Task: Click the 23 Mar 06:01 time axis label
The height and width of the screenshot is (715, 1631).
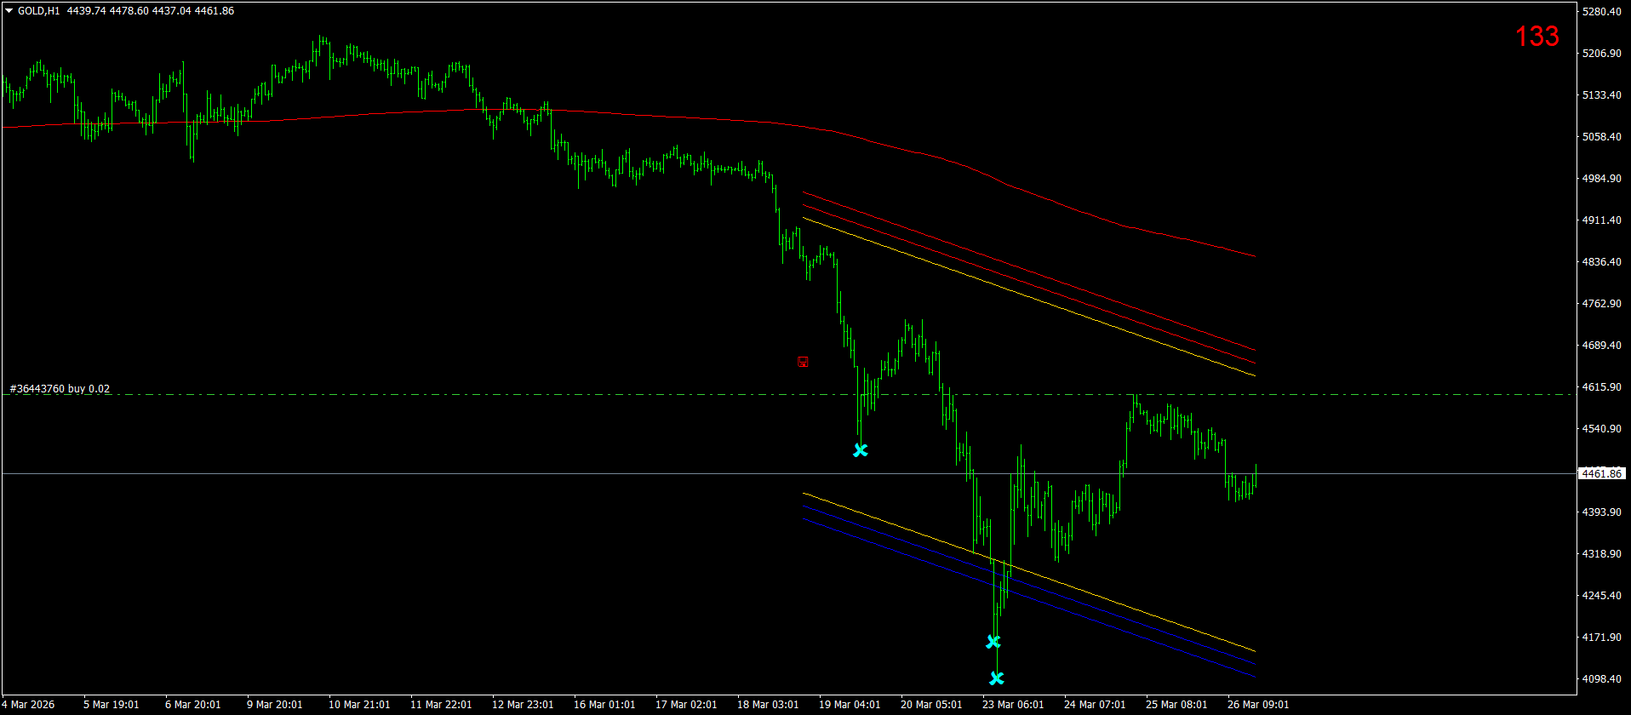Action: tap(1012, 705)
